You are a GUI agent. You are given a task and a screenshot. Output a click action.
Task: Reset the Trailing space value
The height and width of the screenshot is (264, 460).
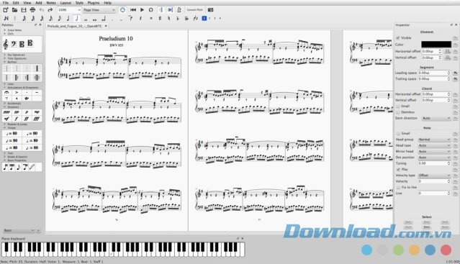pyautogui.click(x=455, y=79)
